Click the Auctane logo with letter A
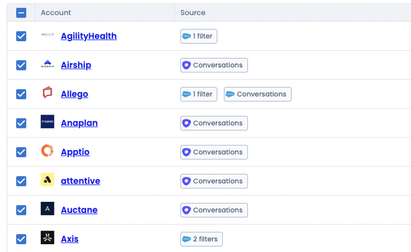 coord(47,208)
